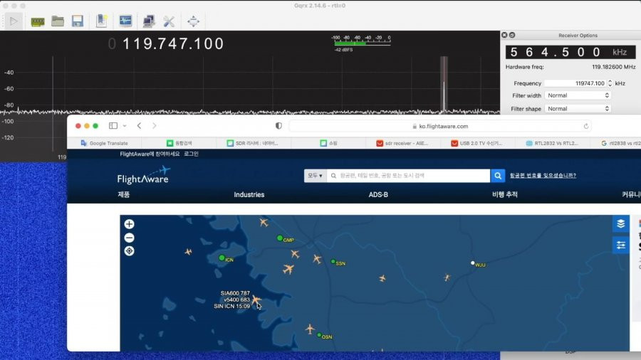This screenshot has height=360, width=641.
Task: Open the 통합검색 bookmark
Action: [x=179, y=143]
